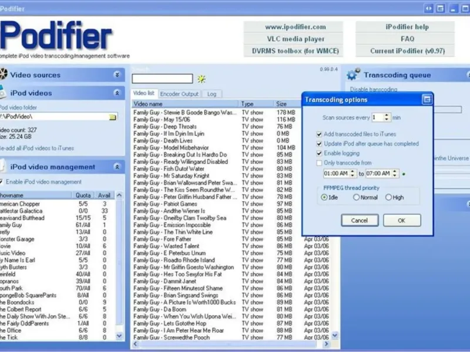Select Family Guy - Fore Father row
Screen dimensions: 470x352
(x=231, y=239)
